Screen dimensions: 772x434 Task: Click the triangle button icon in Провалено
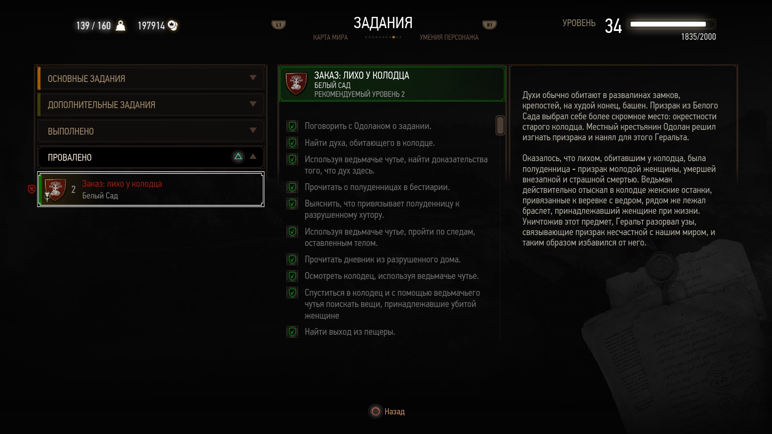pos(238,157)
